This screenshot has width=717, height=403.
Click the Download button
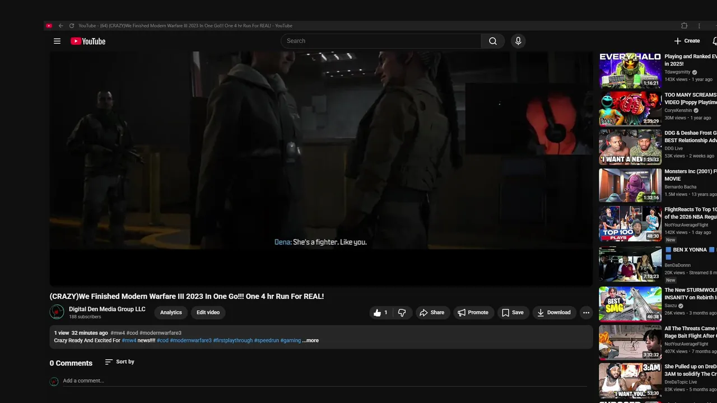click(554, 313)
